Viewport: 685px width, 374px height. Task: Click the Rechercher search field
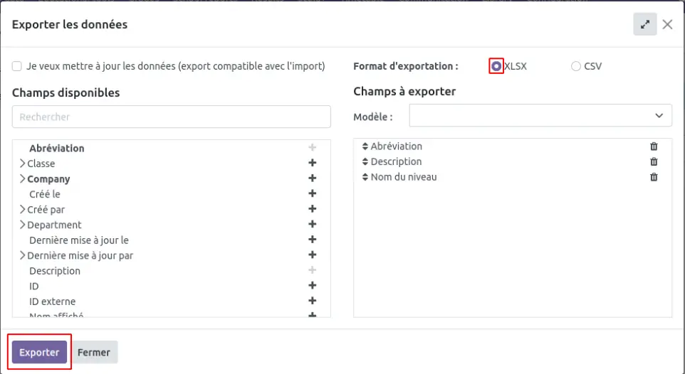[x=171, y=117]
